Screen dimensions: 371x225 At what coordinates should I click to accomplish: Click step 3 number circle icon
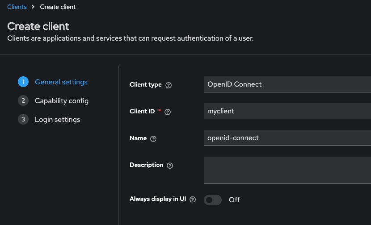pos(23,119)
